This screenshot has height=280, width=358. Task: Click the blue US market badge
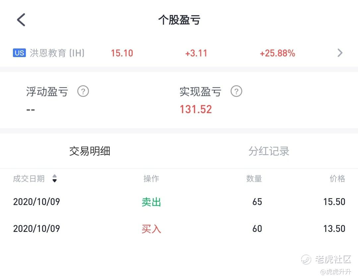coord(19,53)
